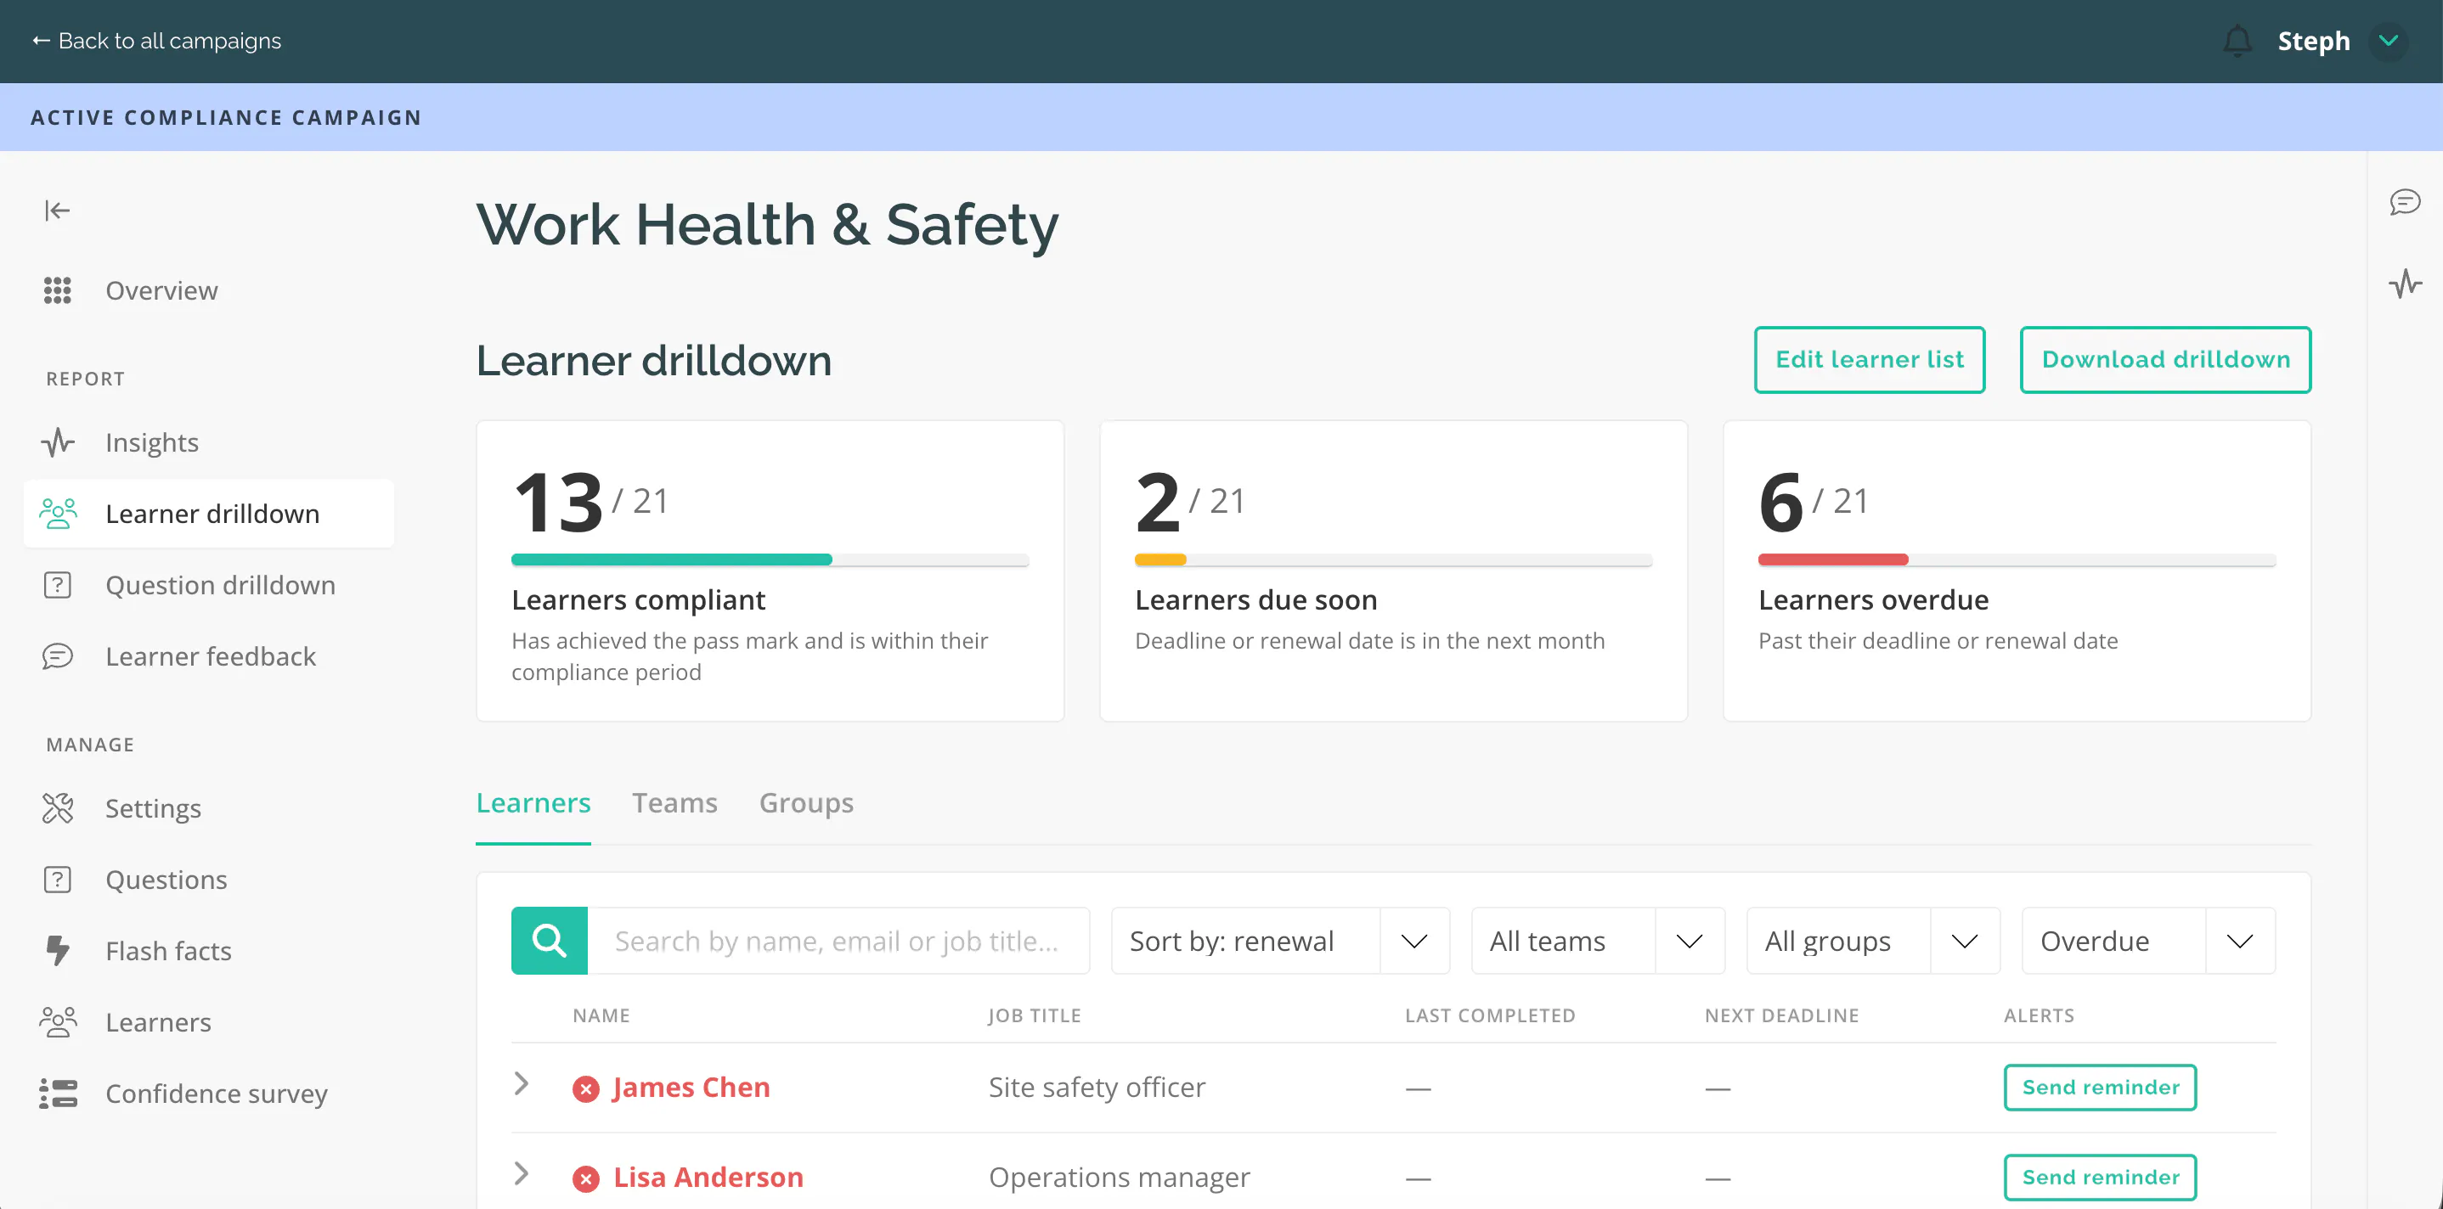Go to Learner drilldown in sidebar
The height and width of the screenshot is (1209, 2443).
pyautogui.click(x=209, y=513)
